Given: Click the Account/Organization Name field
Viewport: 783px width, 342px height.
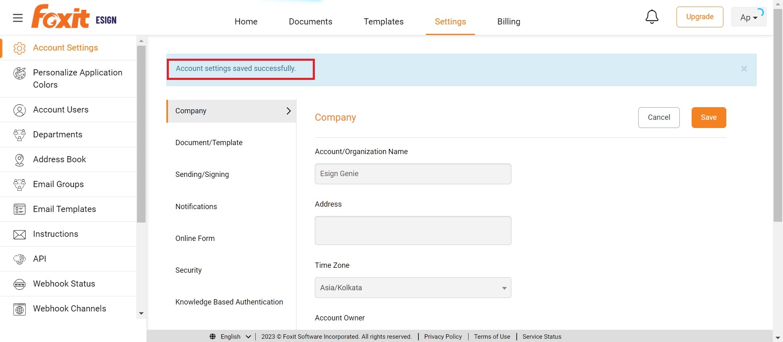Looking at the screenshot, I should [413, 174].
